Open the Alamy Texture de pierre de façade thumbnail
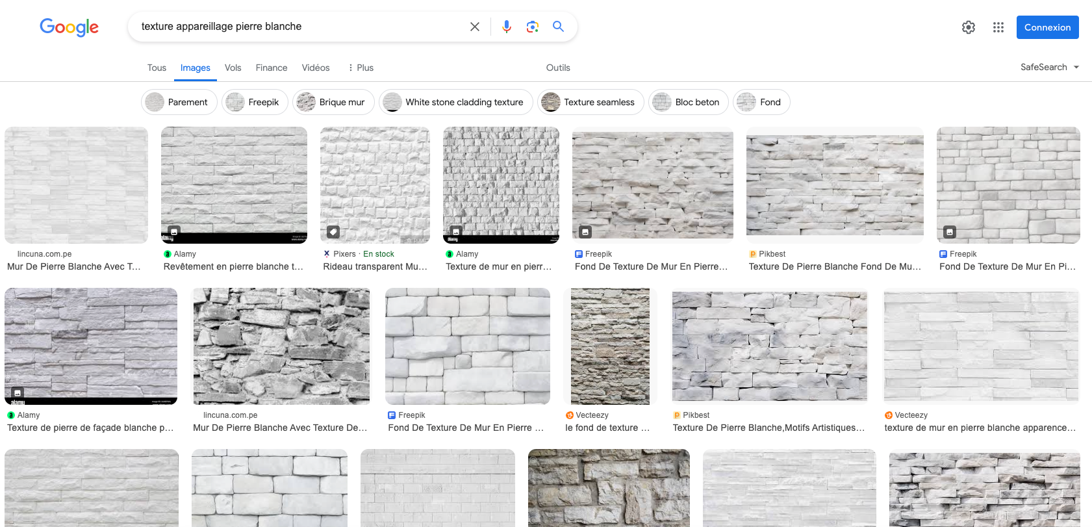Viewport: 1092px width, 527px height. [x=91, y=346]
